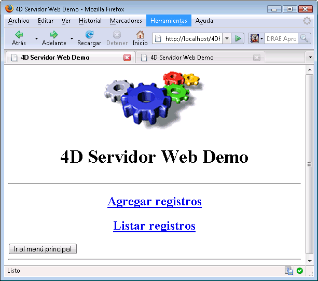Open the Herramientas menu
The image size is (318, 281).
coord(169,21)
